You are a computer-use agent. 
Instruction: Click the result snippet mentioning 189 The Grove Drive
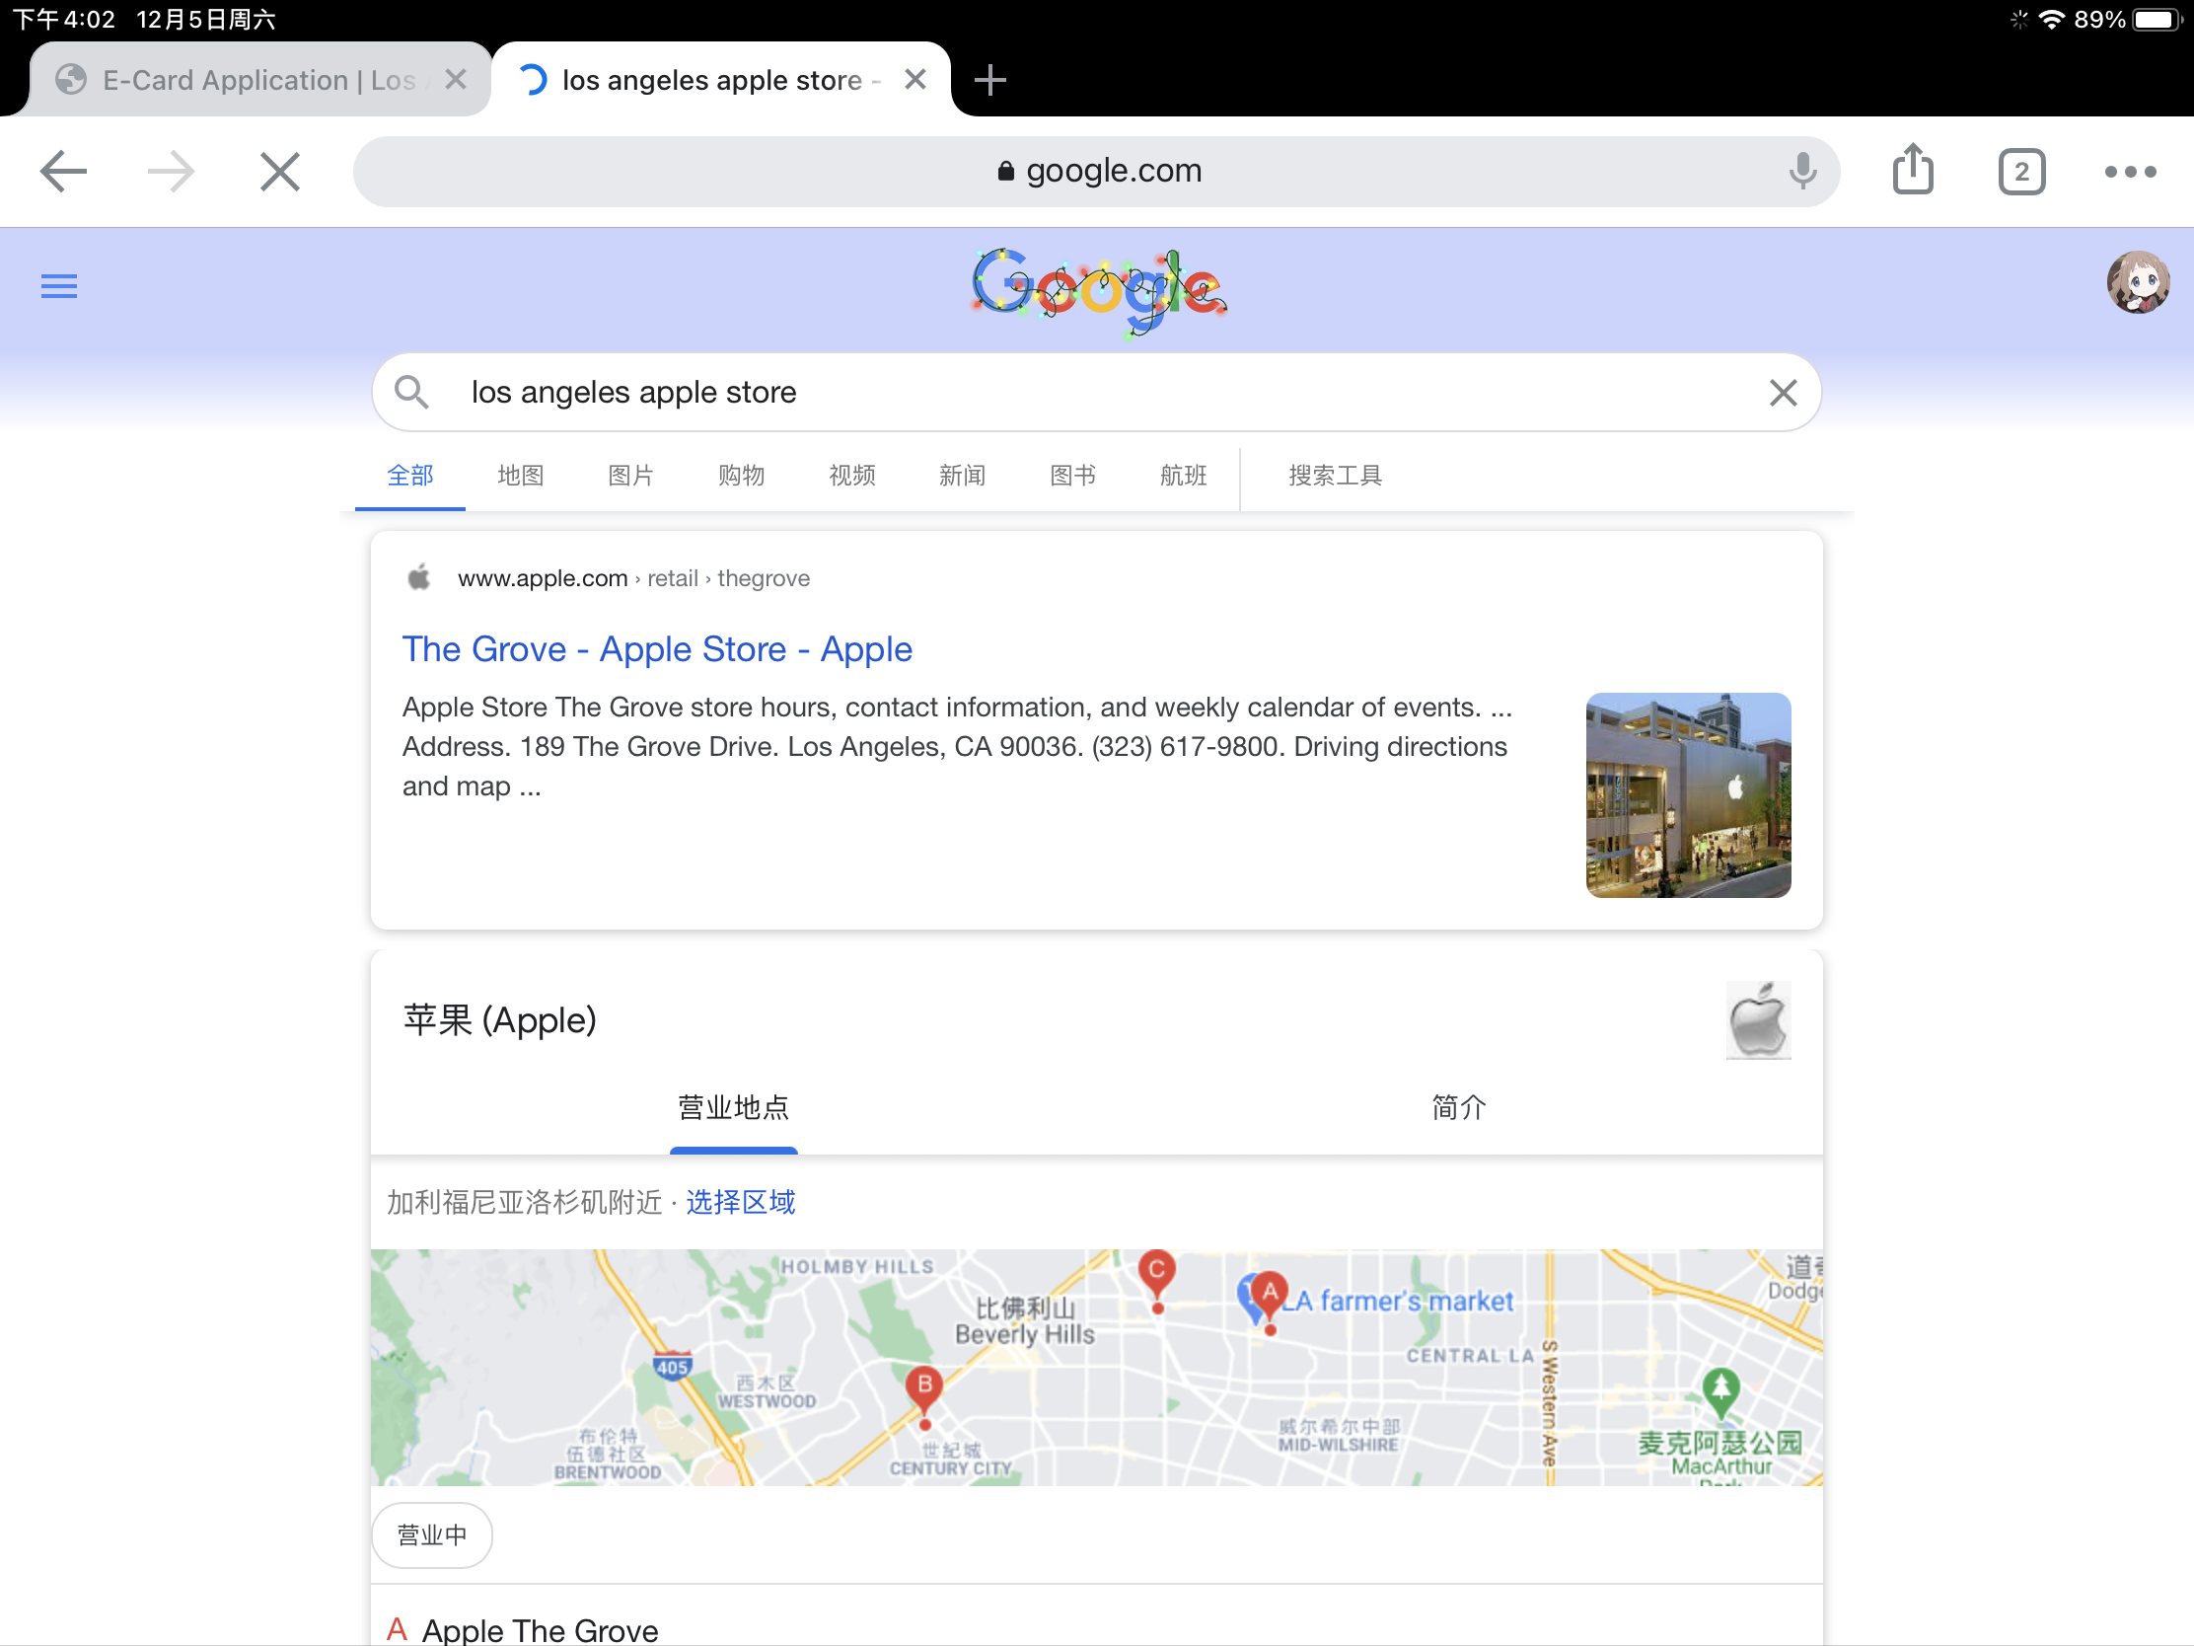[958, 746]
